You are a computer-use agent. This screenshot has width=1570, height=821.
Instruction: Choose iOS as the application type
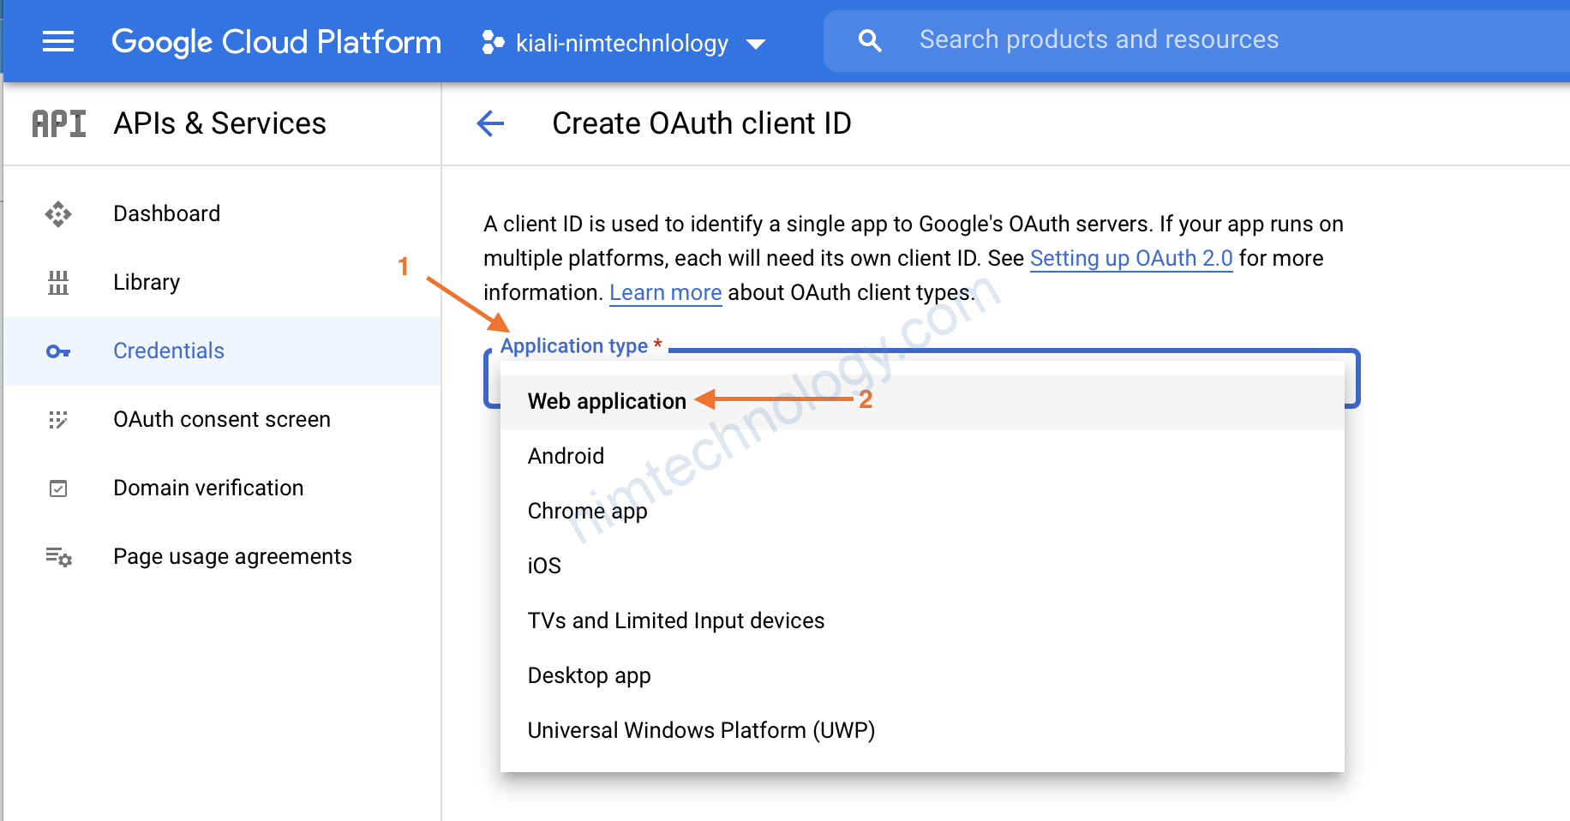point(922,566)
